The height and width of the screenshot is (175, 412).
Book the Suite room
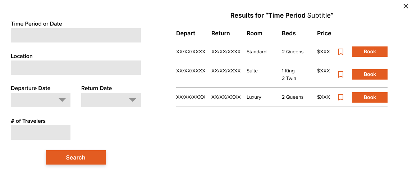pyautogui.click(x=370, y=74)
